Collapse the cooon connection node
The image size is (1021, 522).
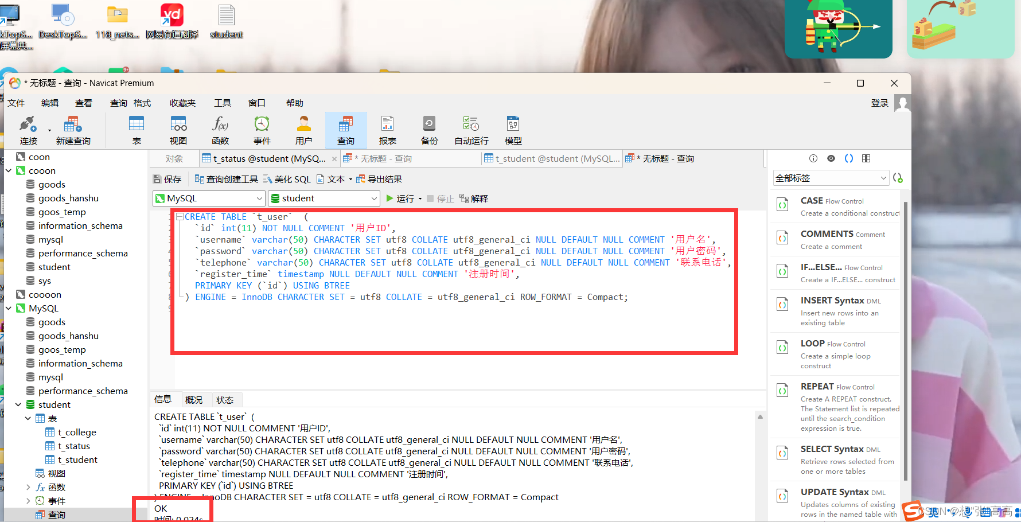[x=9, y=170]
